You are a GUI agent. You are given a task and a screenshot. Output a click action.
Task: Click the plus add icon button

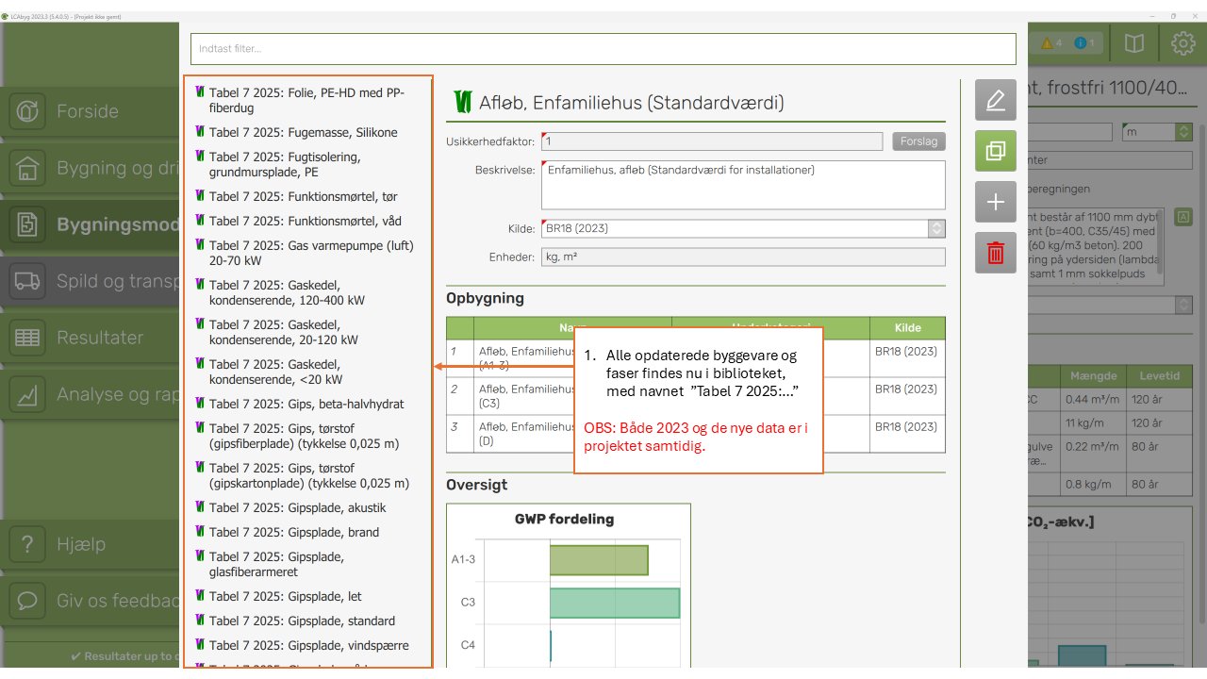pos(995,202)
